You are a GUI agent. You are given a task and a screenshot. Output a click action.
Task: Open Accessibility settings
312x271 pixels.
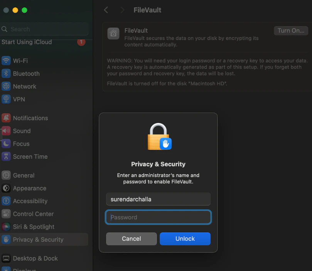pos(44,201)
